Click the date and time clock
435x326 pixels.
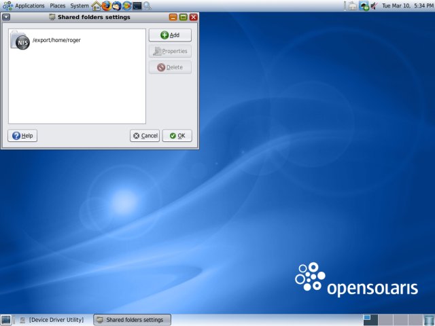point(408,5)
